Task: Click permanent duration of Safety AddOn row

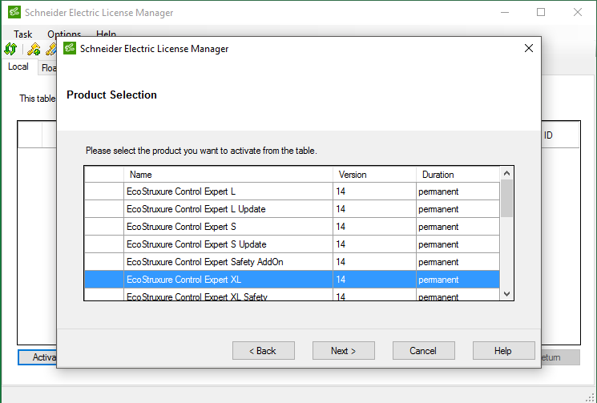Action: click(x=458, y=262)
